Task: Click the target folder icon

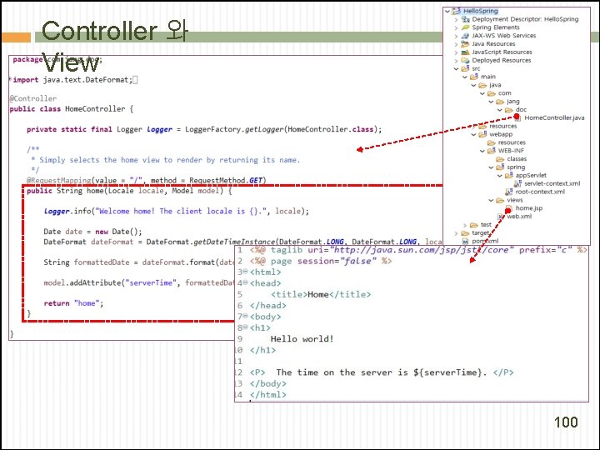Action: [x=465, y=233]
